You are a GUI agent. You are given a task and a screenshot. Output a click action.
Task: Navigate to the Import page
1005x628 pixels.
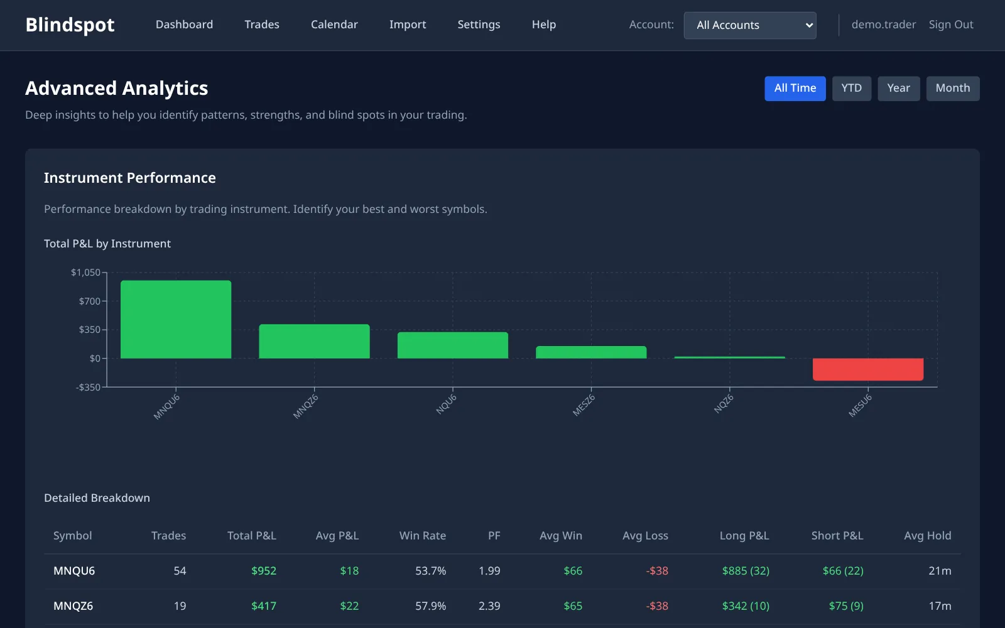click(x=408, y=24)
